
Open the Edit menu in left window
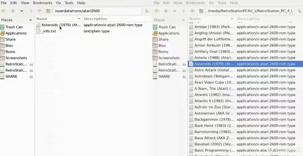(x=13, y=3)
